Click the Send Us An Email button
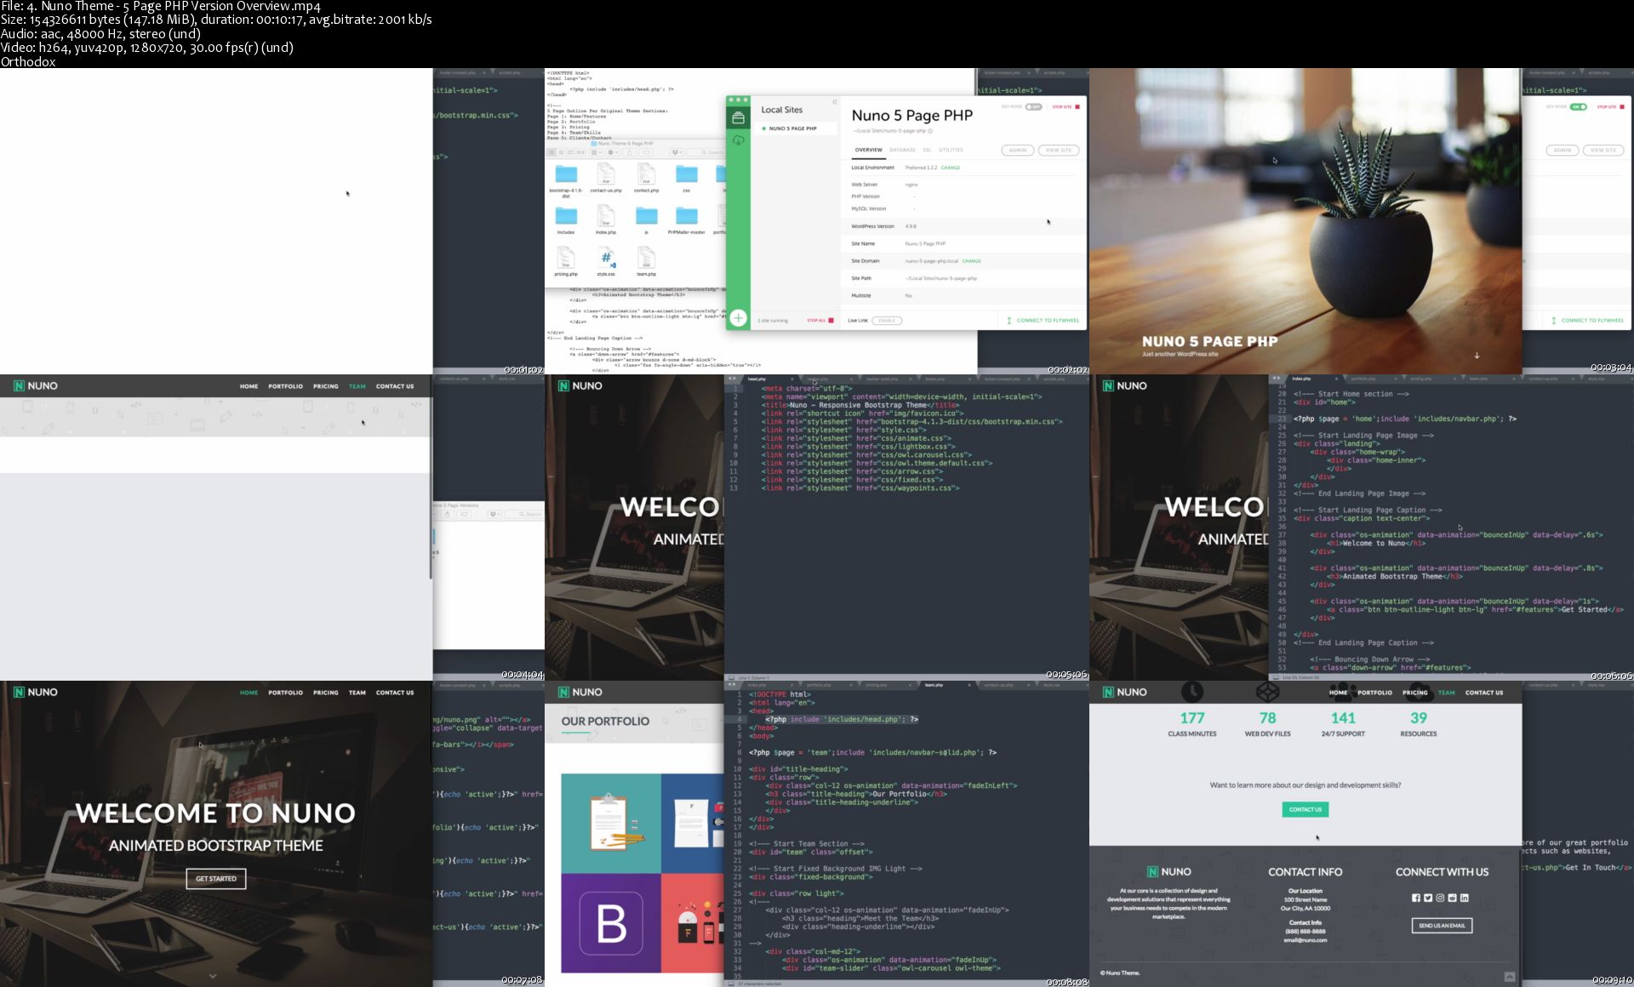The image size is (1634, 987). [1442, 925]
